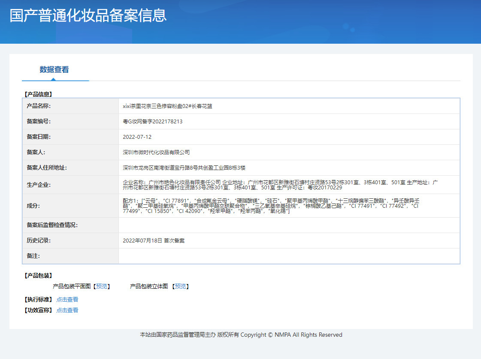Select the page title 国产普通化妆品备案信息

tap(88, 15)
